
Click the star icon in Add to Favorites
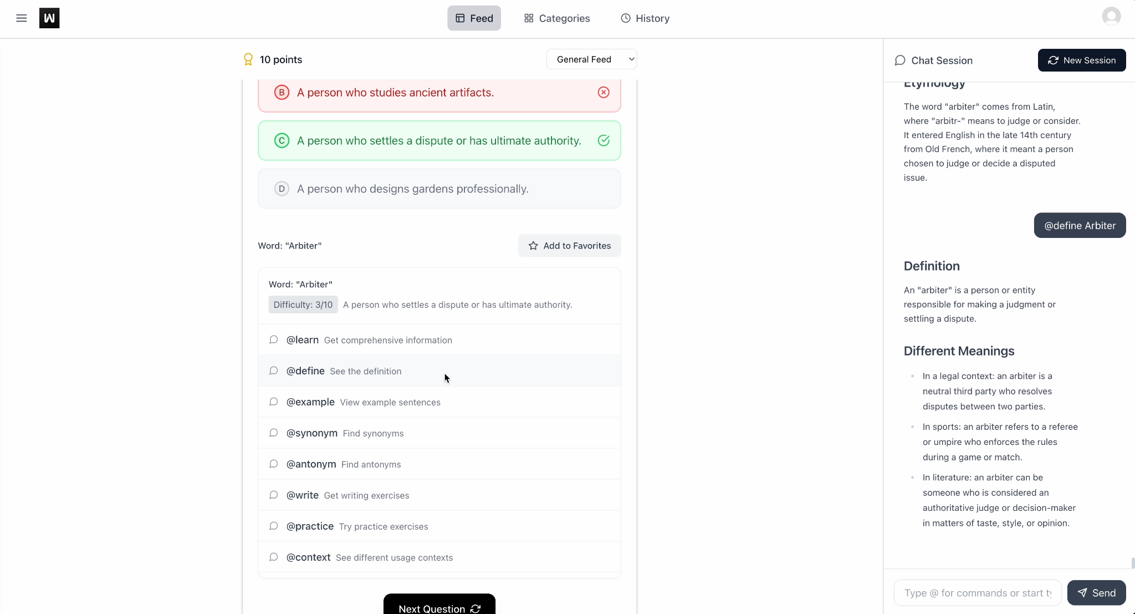533,246
